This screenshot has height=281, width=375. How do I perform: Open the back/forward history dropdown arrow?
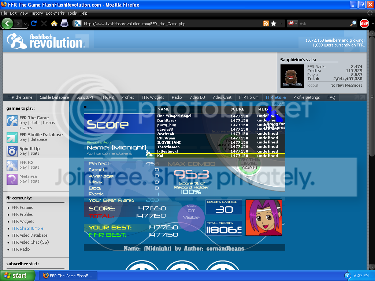(25, 23)
